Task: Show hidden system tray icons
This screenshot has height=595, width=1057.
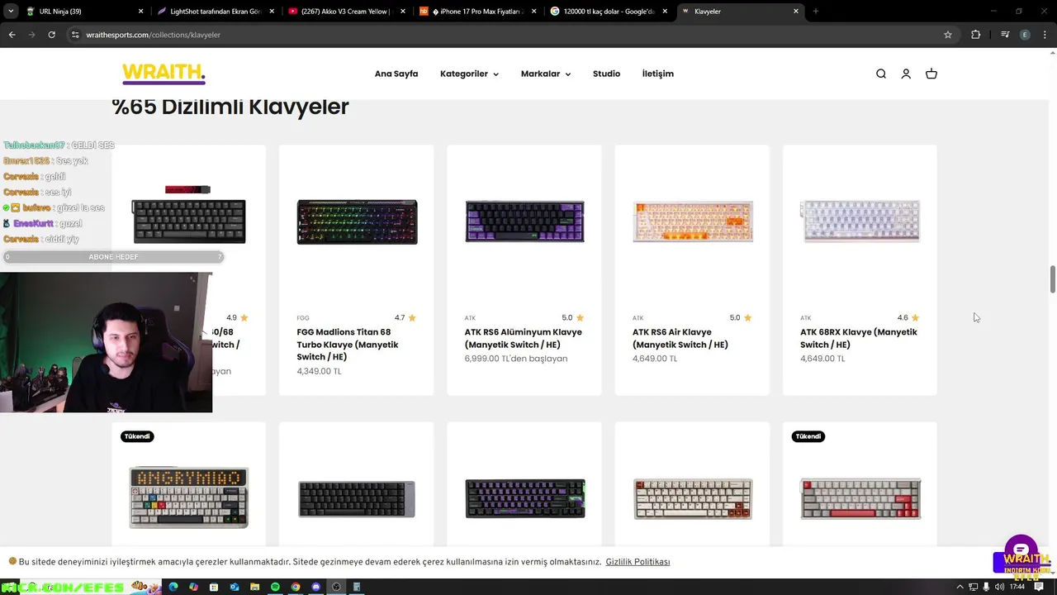Action: (x=961, y=587)
